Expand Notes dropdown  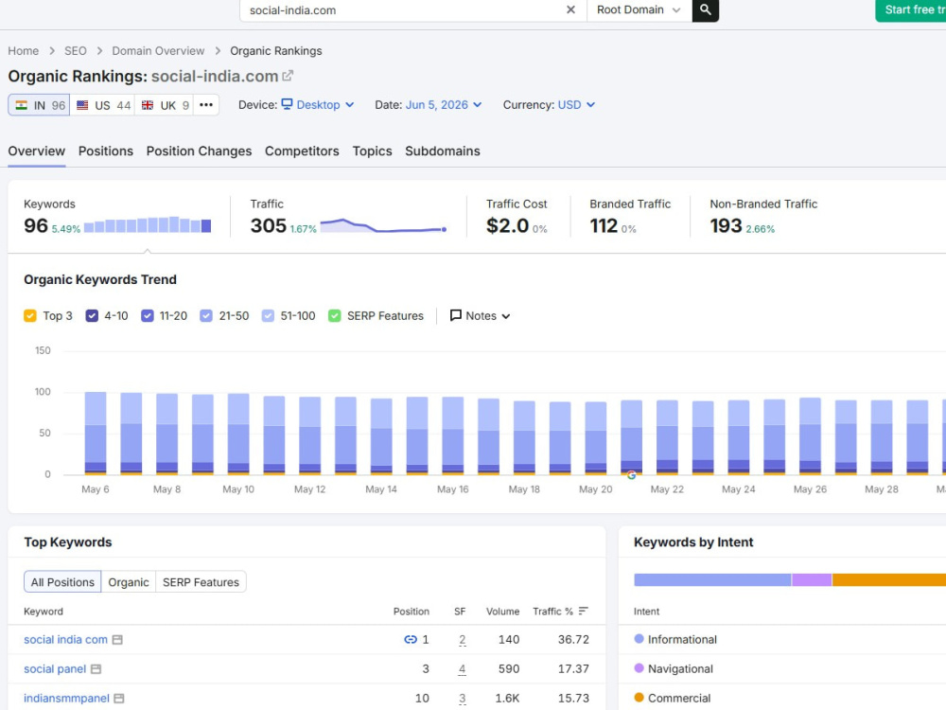tap(481, 316)
